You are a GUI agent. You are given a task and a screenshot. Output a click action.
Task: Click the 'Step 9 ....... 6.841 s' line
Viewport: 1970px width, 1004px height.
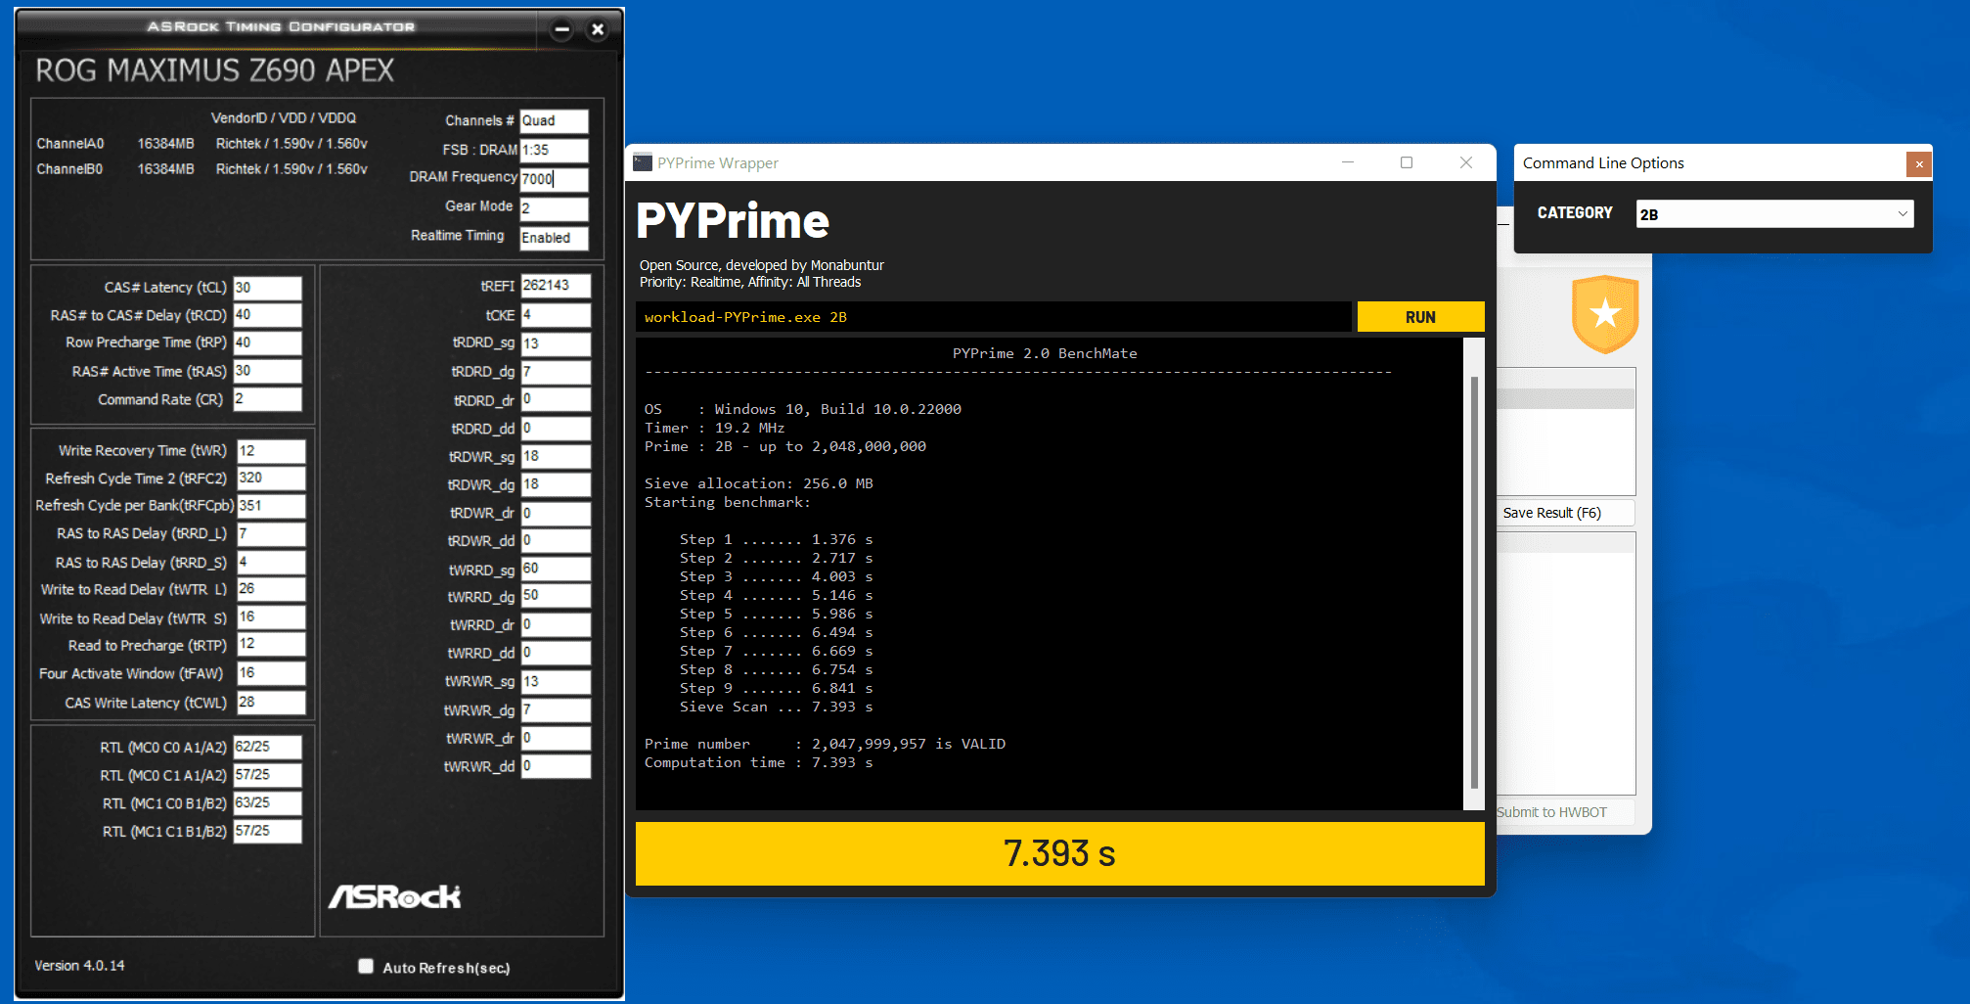pyautogui.click(x=777, y=688)
